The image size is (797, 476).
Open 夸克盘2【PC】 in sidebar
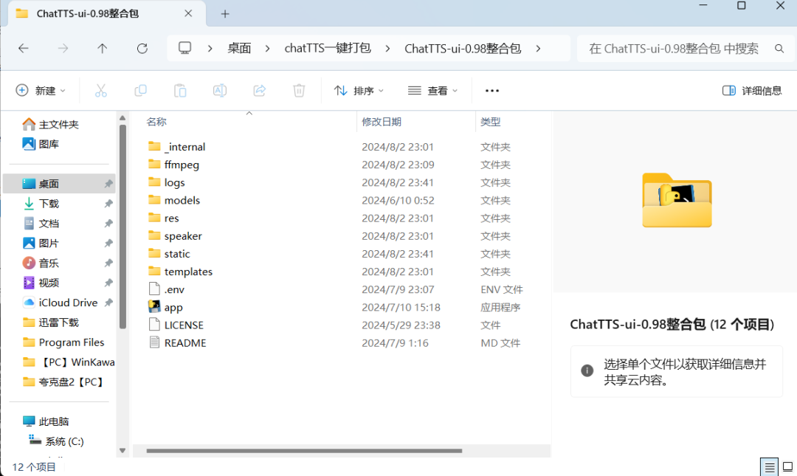[x=63, y=382]
